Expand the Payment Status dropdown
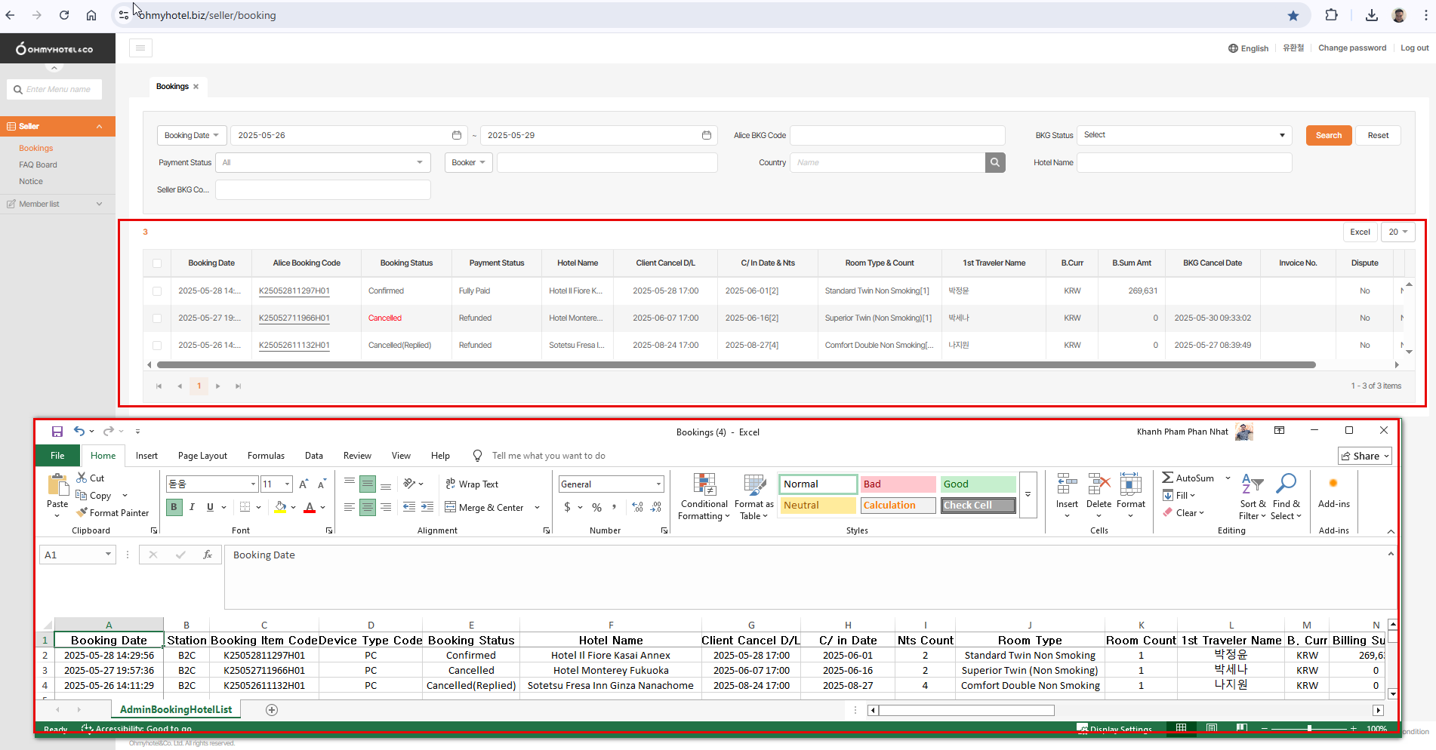1436x750 pixels. [322, 162]
